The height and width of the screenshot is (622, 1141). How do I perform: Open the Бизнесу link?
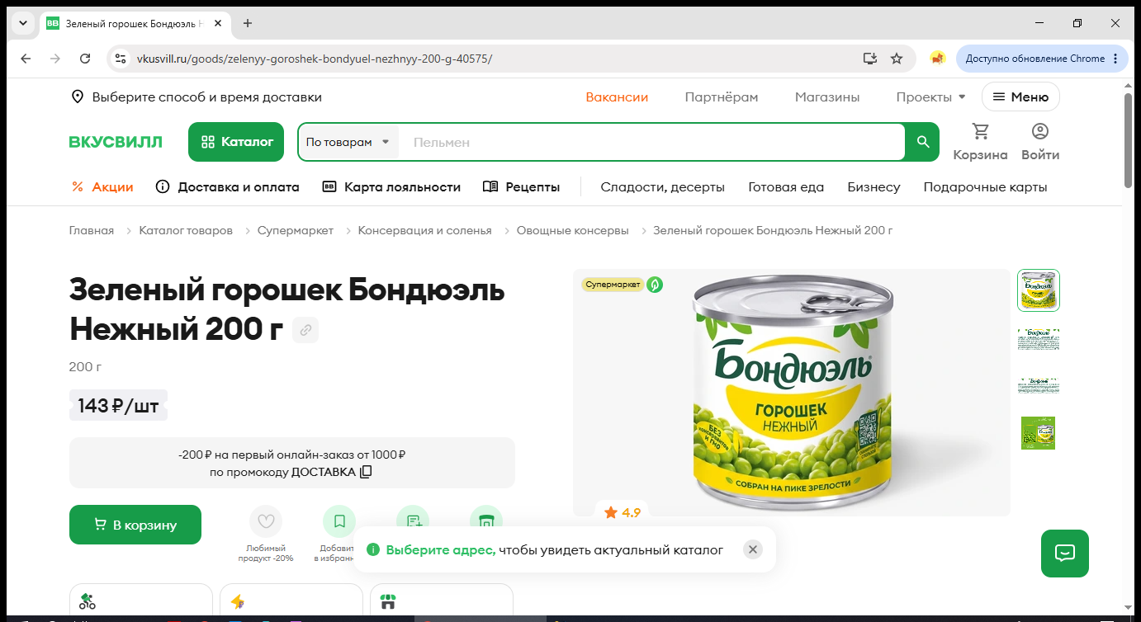(x=874, y=187)
